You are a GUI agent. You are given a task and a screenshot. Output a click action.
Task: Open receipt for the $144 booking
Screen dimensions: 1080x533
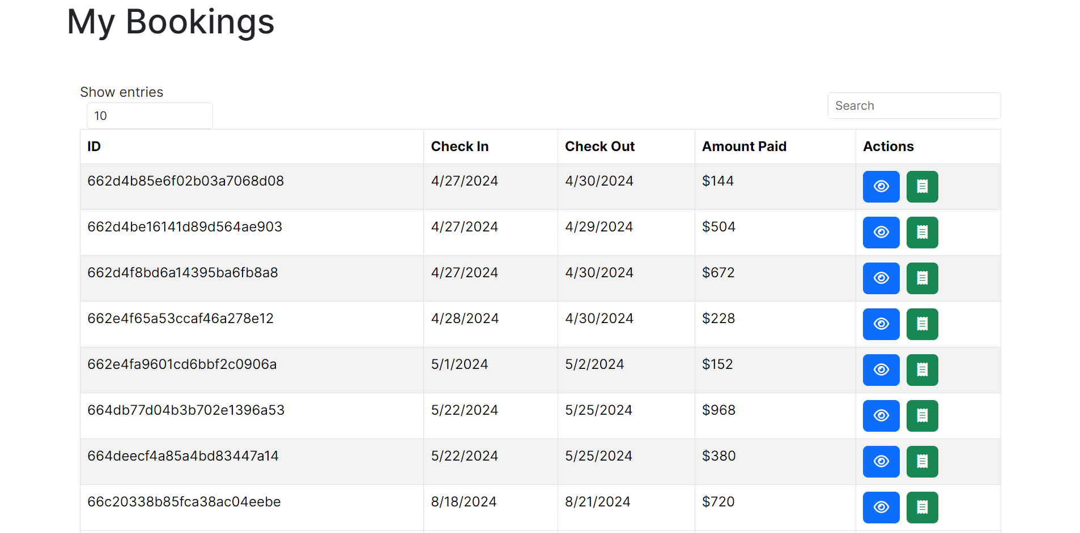click(922, 187)
